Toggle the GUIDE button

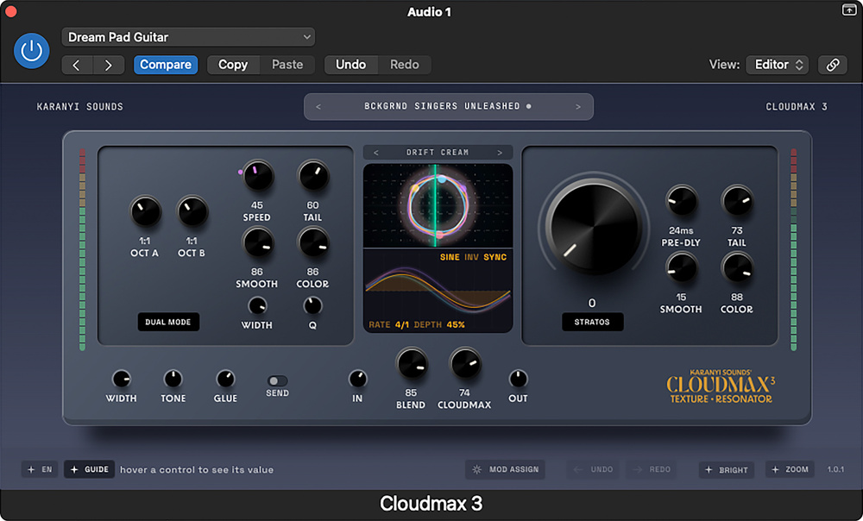89,469
